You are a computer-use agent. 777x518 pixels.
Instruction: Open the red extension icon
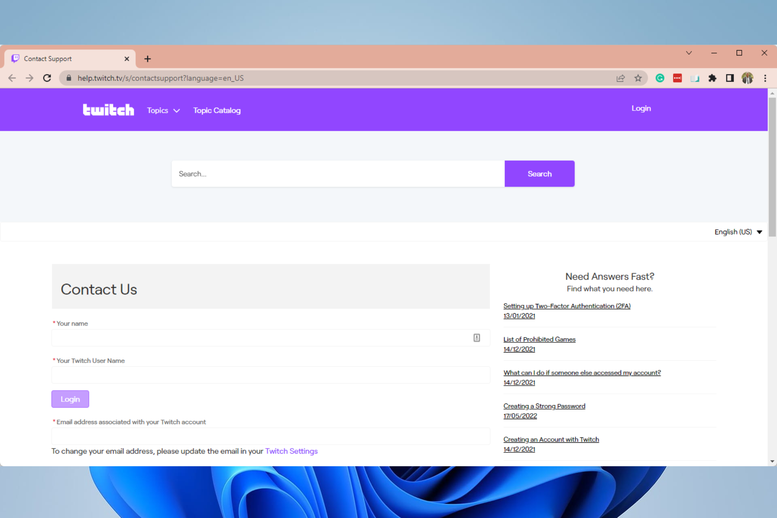[677, 78]
